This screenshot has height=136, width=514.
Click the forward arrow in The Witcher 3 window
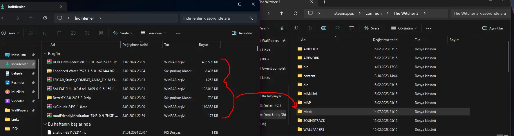[268, 13]
